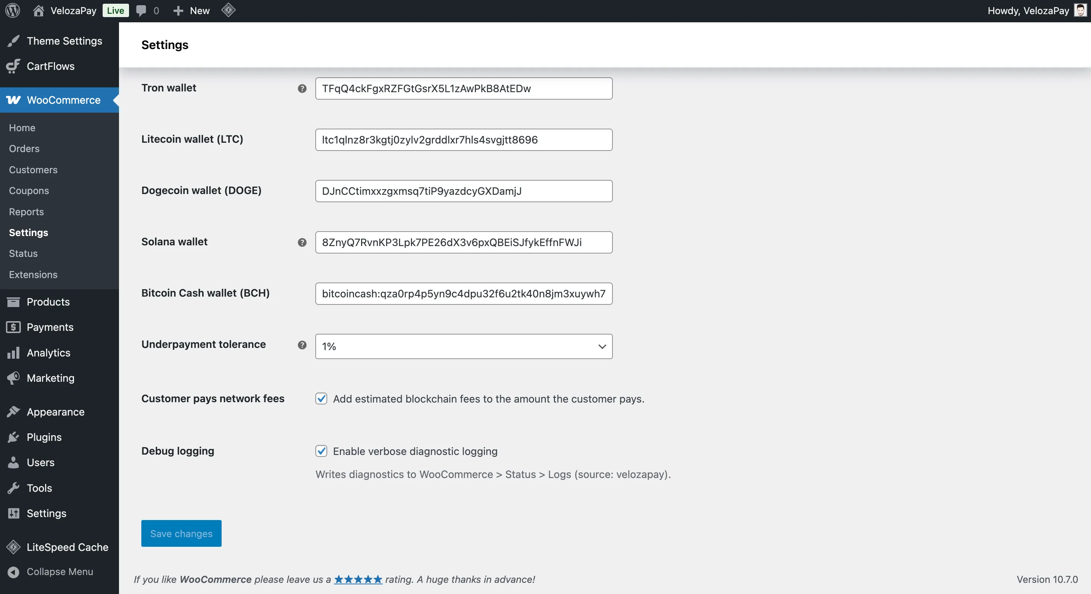
Task: Click five-star rating link
Action: 358,579
